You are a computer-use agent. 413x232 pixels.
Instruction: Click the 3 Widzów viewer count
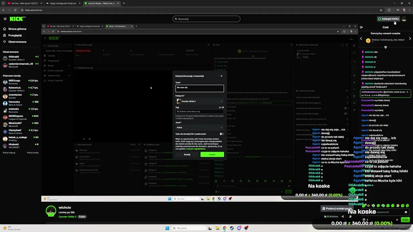click(x=331, y=217)
